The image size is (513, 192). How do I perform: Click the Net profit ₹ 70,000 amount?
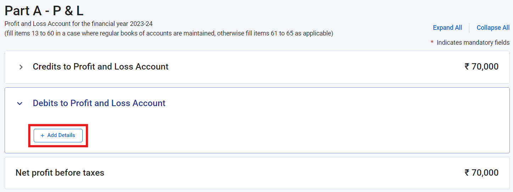tap(481, 173)
